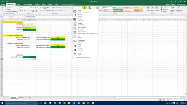187x105 pixels.
Task: Select the Fração format
Action: [x=86, y=45]
